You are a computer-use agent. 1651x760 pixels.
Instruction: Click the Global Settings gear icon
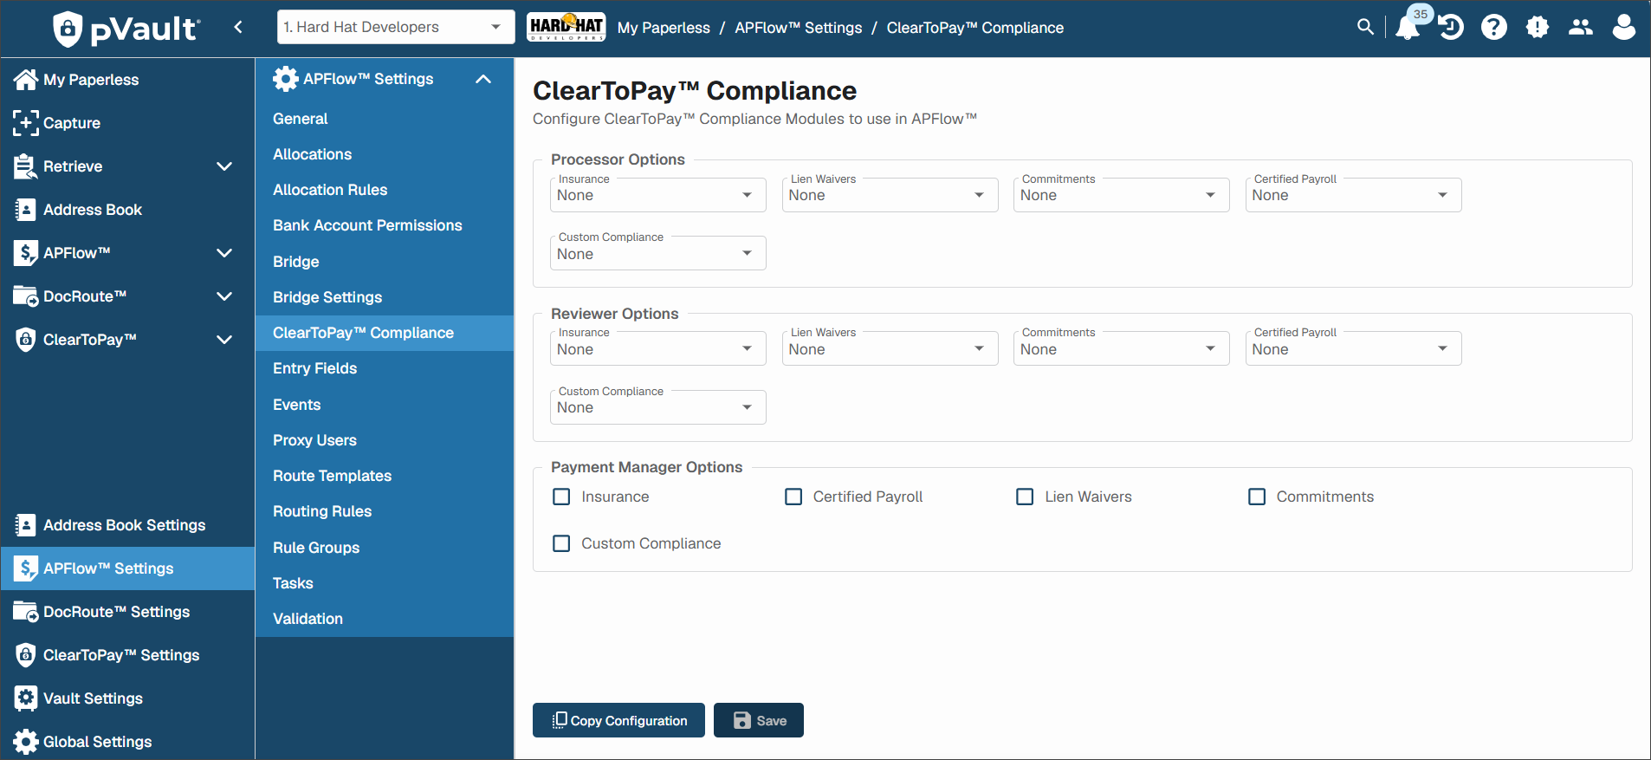tap(26, 742)
